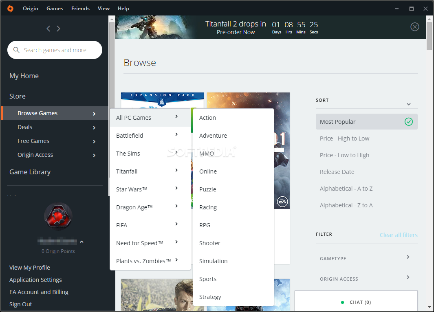Click the search magnifier icon
The width and height of the screenshot is (434, 312).
coord(16,50)
